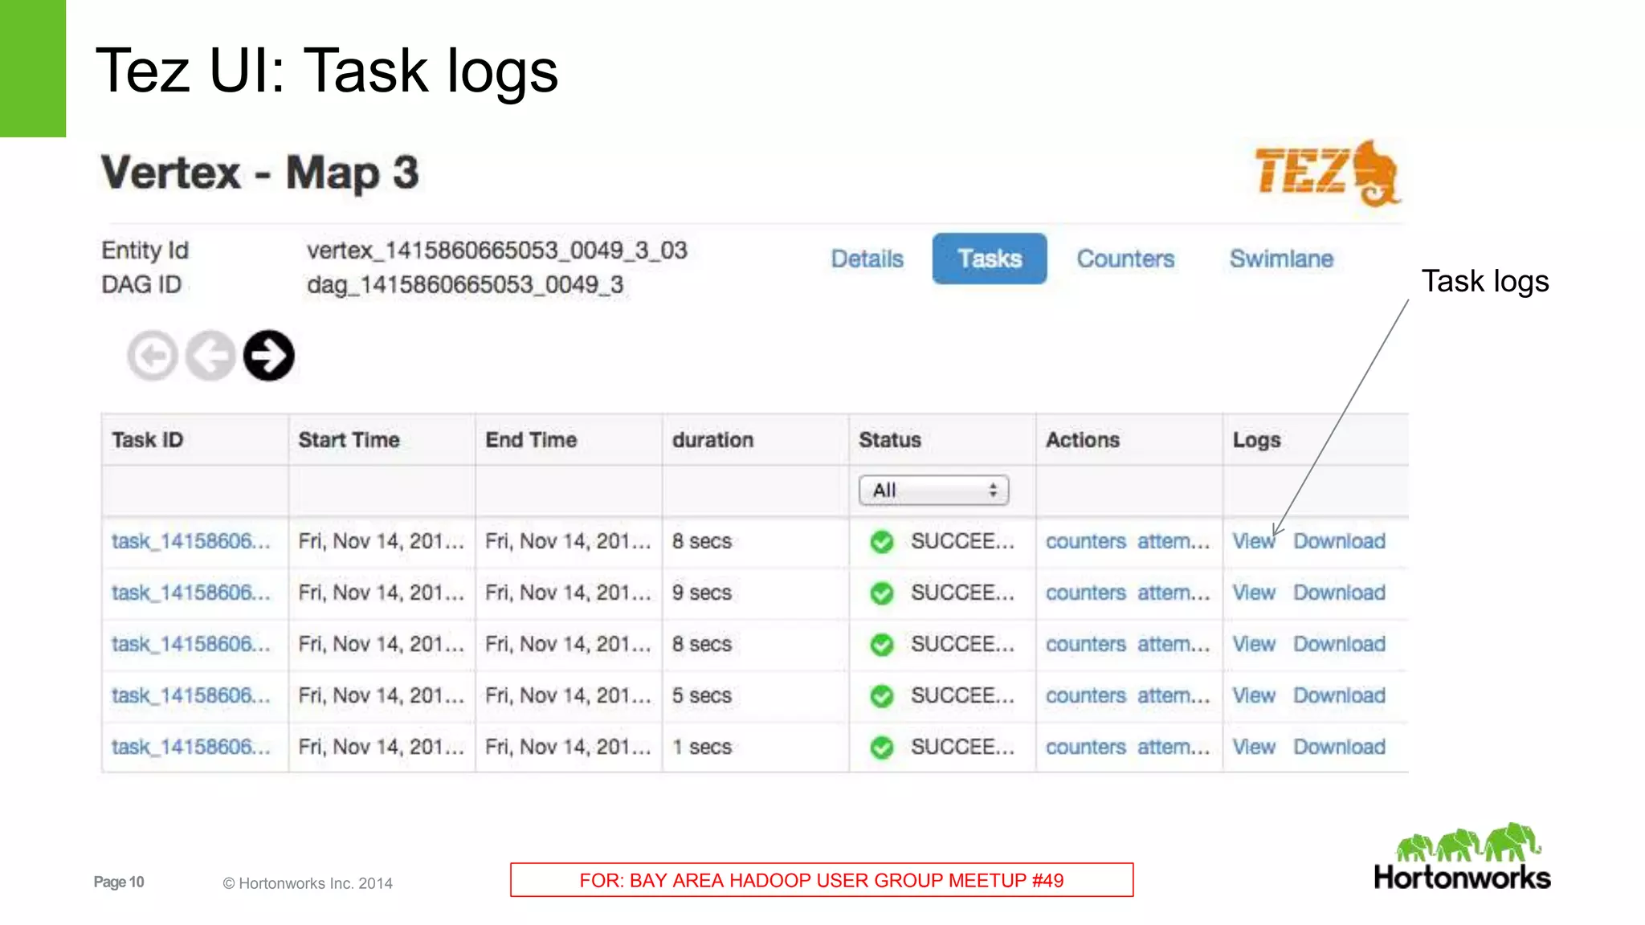Open the Swimlane tab

pyautogui.click(x=1281, y=259)
